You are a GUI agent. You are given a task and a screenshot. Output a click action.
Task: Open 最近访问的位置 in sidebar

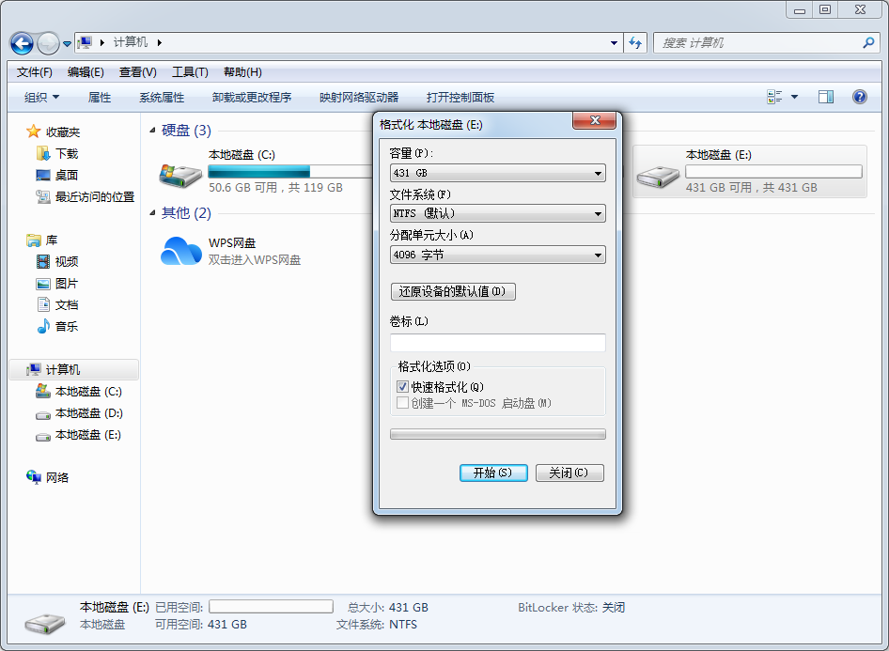click(85, 196)
